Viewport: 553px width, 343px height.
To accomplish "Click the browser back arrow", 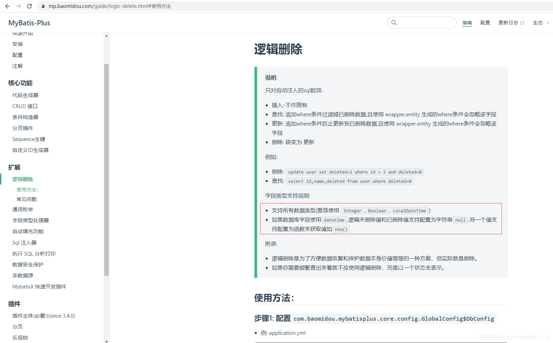I will point(8,6).
